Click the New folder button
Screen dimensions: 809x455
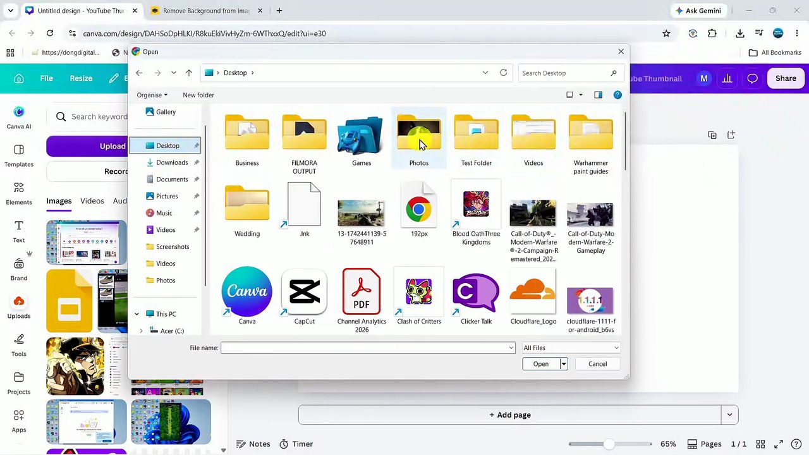click(198, 95)
